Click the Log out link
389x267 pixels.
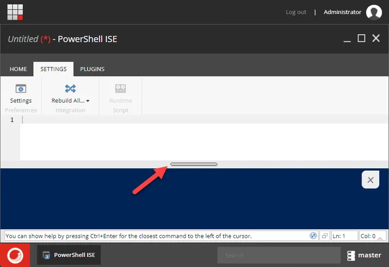coord(296,12)
